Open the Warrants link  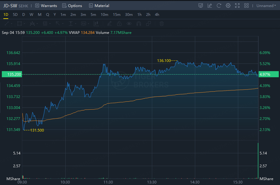pyautogui.click(x=46, y=5)
